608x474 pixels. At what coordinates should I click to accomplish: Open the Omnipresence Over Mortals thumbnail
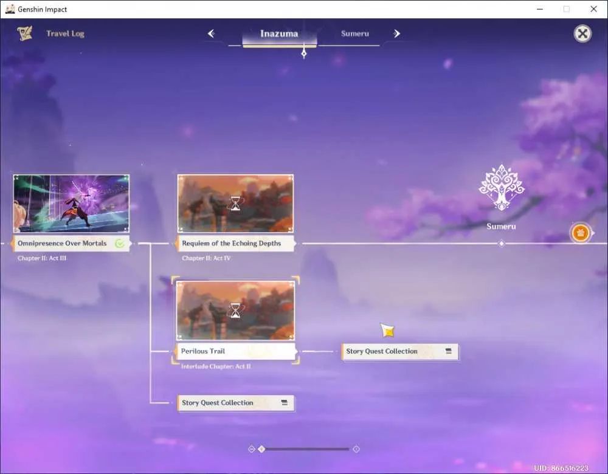pyautogui.click(x=71, y=204)
